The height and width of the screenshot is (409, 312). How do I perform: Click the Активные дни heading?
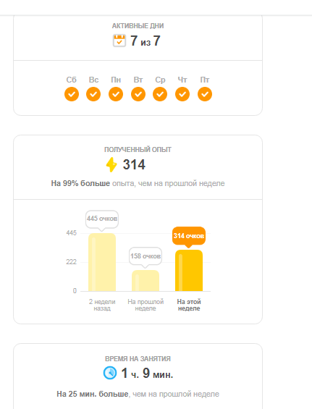pos(138,26)
